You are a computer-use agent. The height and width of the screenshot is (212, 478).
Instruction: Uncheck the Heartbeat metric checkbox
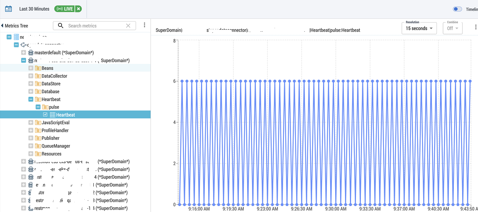coord(45,115)
